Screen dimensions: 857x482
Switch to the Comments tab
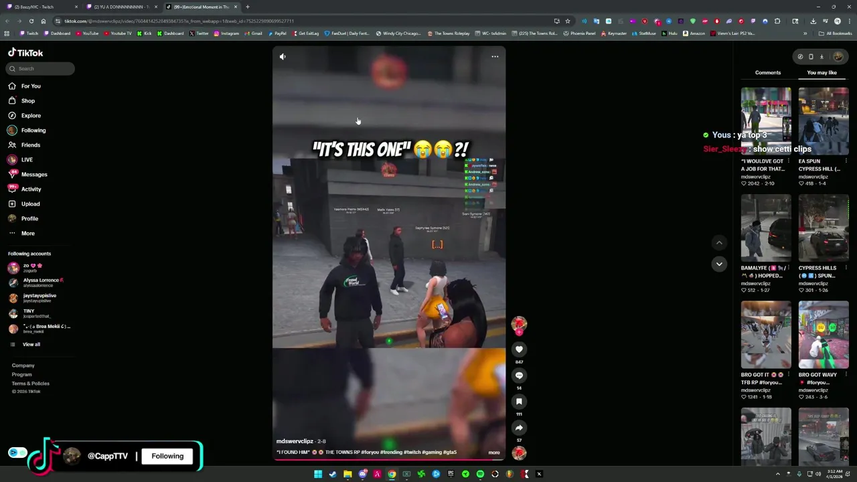[768, 73]
